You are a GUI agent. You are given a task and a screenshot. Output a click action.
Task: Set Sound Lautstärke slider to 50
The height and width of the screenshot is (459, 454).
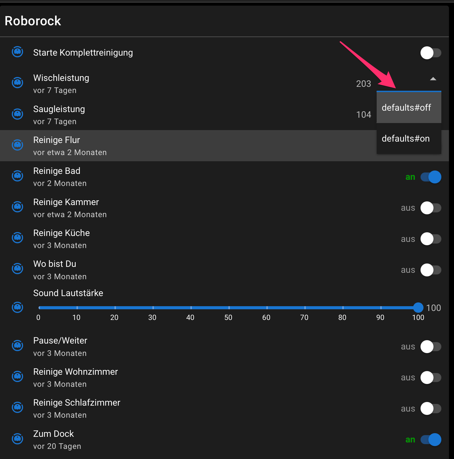click(229, 308)
